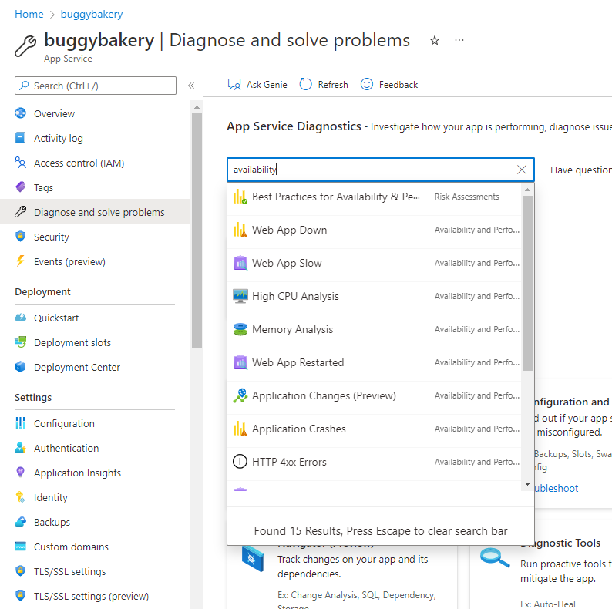This screenshot has height=609, width=612.
Task: Click the purple Tags icon
Action: (x=20, y=187)
